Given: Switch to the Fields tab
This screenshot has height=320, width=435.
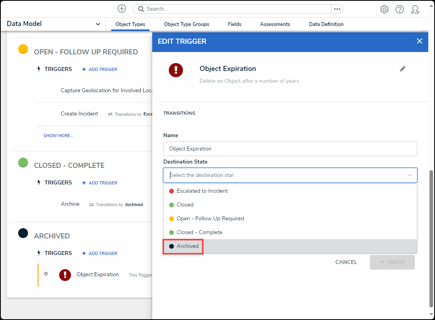Looking at the screenshot, I should coord(234,24).
